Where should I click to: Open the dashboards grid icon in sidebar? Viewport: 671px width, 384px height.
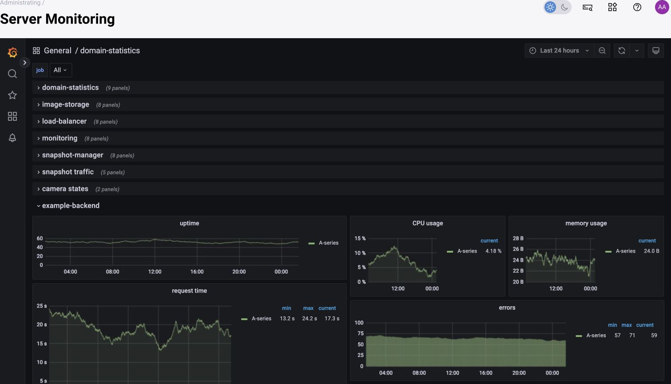click(x=12, y=116)
